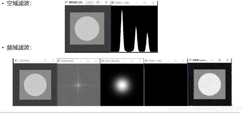Click the 频域滤波 bullet heading
Viewport: 245px width, 114px height.
point(19,48)
